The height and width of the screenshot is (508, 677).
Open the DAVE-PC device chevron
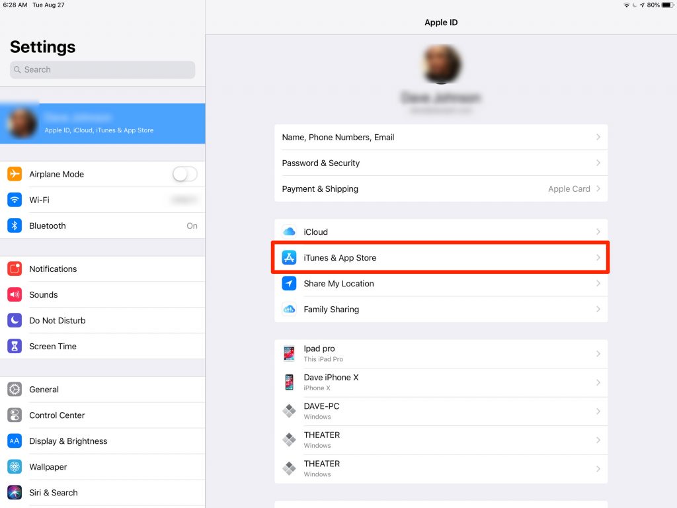click(x=598, y=411)
